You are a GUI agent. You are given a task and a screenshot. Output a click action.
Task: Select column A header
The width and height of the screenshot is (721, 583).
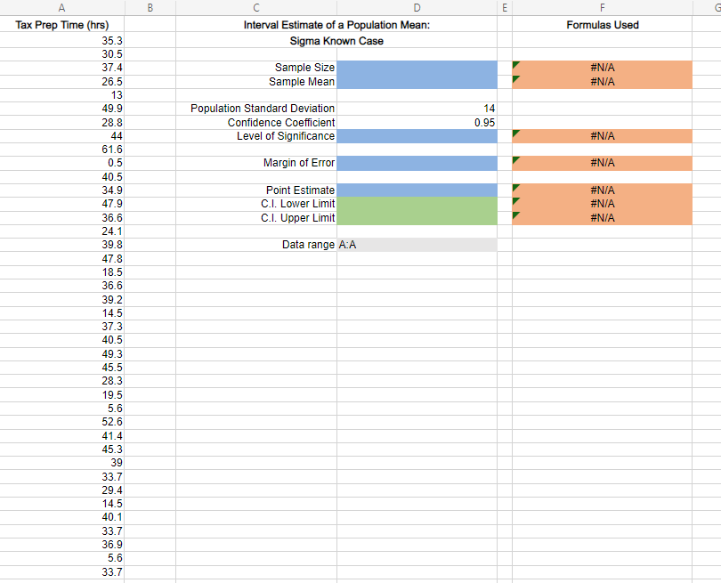point(62,7)
